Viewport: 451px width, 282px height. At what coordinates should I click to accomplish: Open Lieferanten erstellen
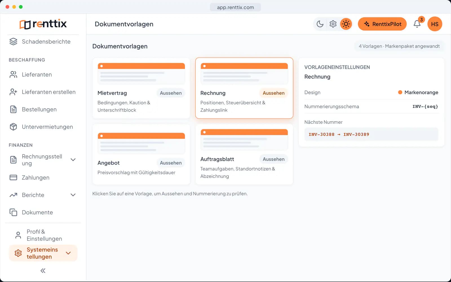tap(43, 92)
